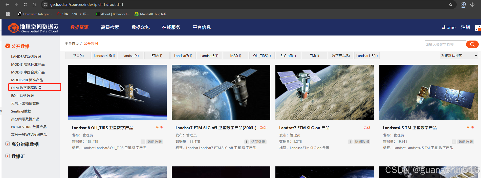Image resolution: width=481 pixels, height=178 pixels.
Task: Filter by the TM(1) tag
Action: tap(315, 56)
